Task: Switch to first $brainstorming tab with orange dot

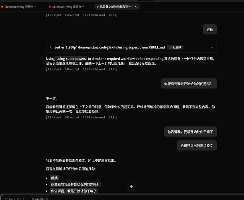Action: click(x=19, y=7)
